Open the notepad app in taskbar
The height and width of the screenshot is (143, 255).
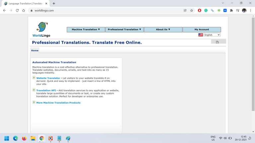point(59,138)
